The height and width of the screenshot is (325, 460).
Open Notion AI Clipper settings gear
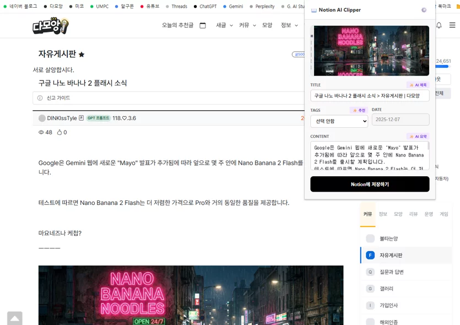(424, 10)
